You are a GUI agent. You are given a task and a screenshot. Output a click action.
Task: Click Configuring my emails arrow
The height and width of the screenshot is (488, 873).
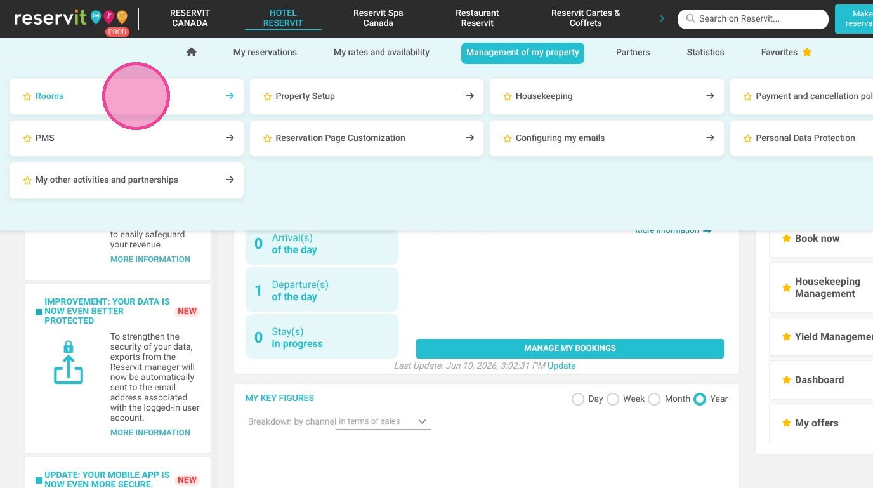pos(710,138)
